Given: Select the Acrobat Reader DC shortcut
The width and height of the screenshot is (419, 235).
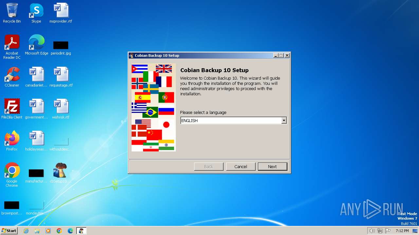Looking at the screenshot, I should (x=12, y=47).
